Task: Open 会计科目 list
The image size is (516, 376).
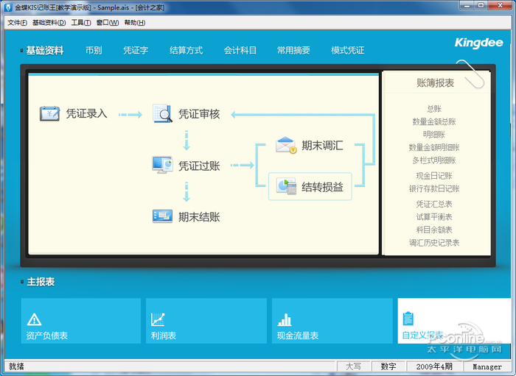Action: pyautogui.click(x=240, y=50)
